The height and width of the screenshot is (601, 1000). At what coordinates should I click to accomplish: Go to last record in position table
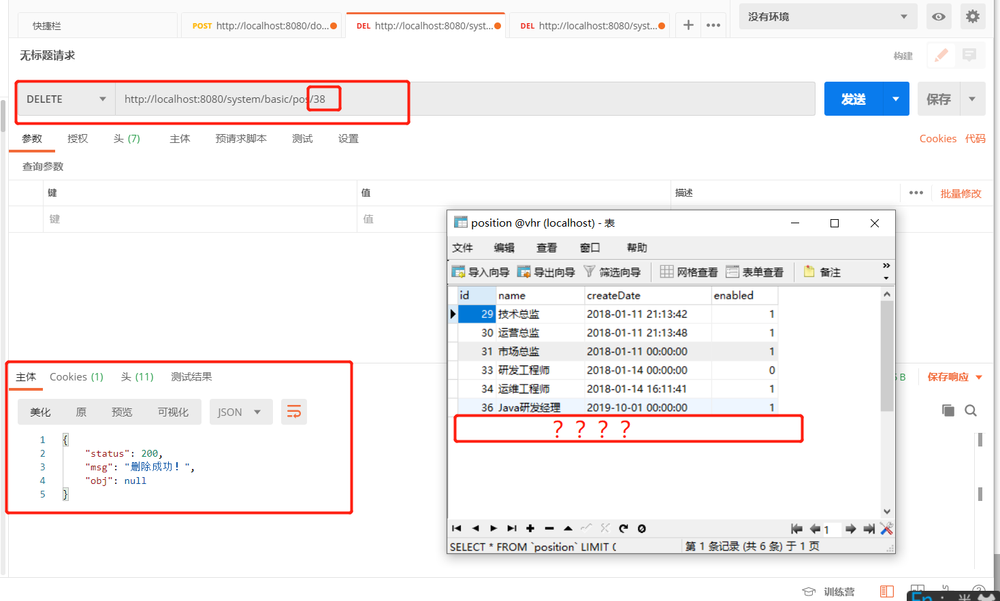tap(512, 528)
